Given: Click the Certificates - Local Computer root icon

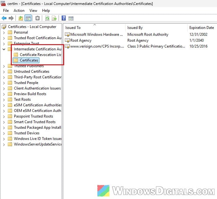Looking at the screenshot, I should pyautogui.click(x=4, y=27).
